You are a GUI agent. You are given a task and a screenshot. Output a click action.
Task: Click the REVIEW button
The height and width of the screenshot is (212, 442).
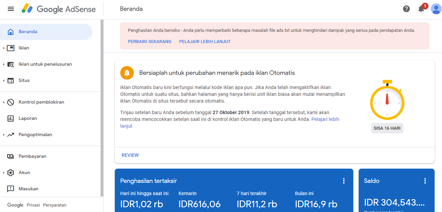pyautogui.click(x=130, y=155)
